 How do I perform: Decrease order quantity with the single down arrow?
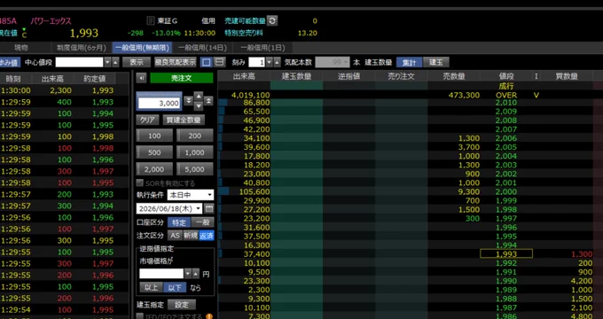tap(199, 105)
